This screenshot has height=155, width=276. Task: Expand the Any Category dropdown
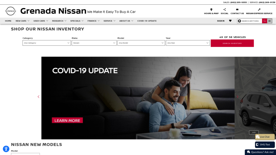point(47,43)
